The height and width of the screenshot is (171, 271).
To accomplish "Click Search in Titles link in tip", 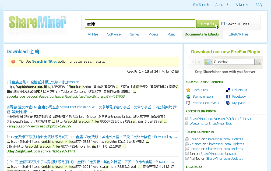I will tap(44, 61).
